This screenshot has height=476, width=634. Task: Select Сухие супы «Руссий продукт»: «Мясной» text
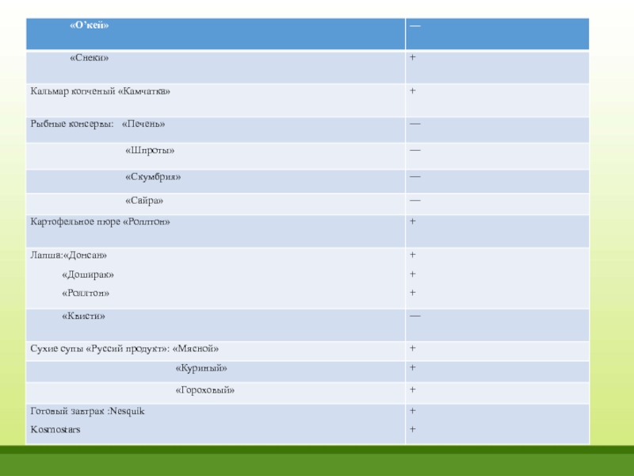coord(124,349)
